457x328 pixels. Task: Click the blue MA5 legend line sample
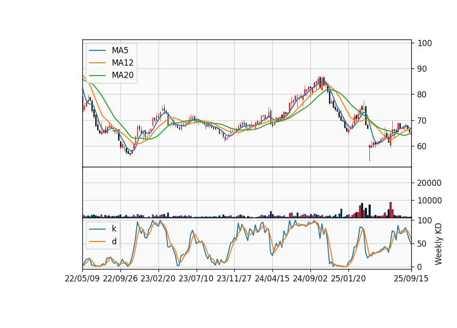click(97, 50)
